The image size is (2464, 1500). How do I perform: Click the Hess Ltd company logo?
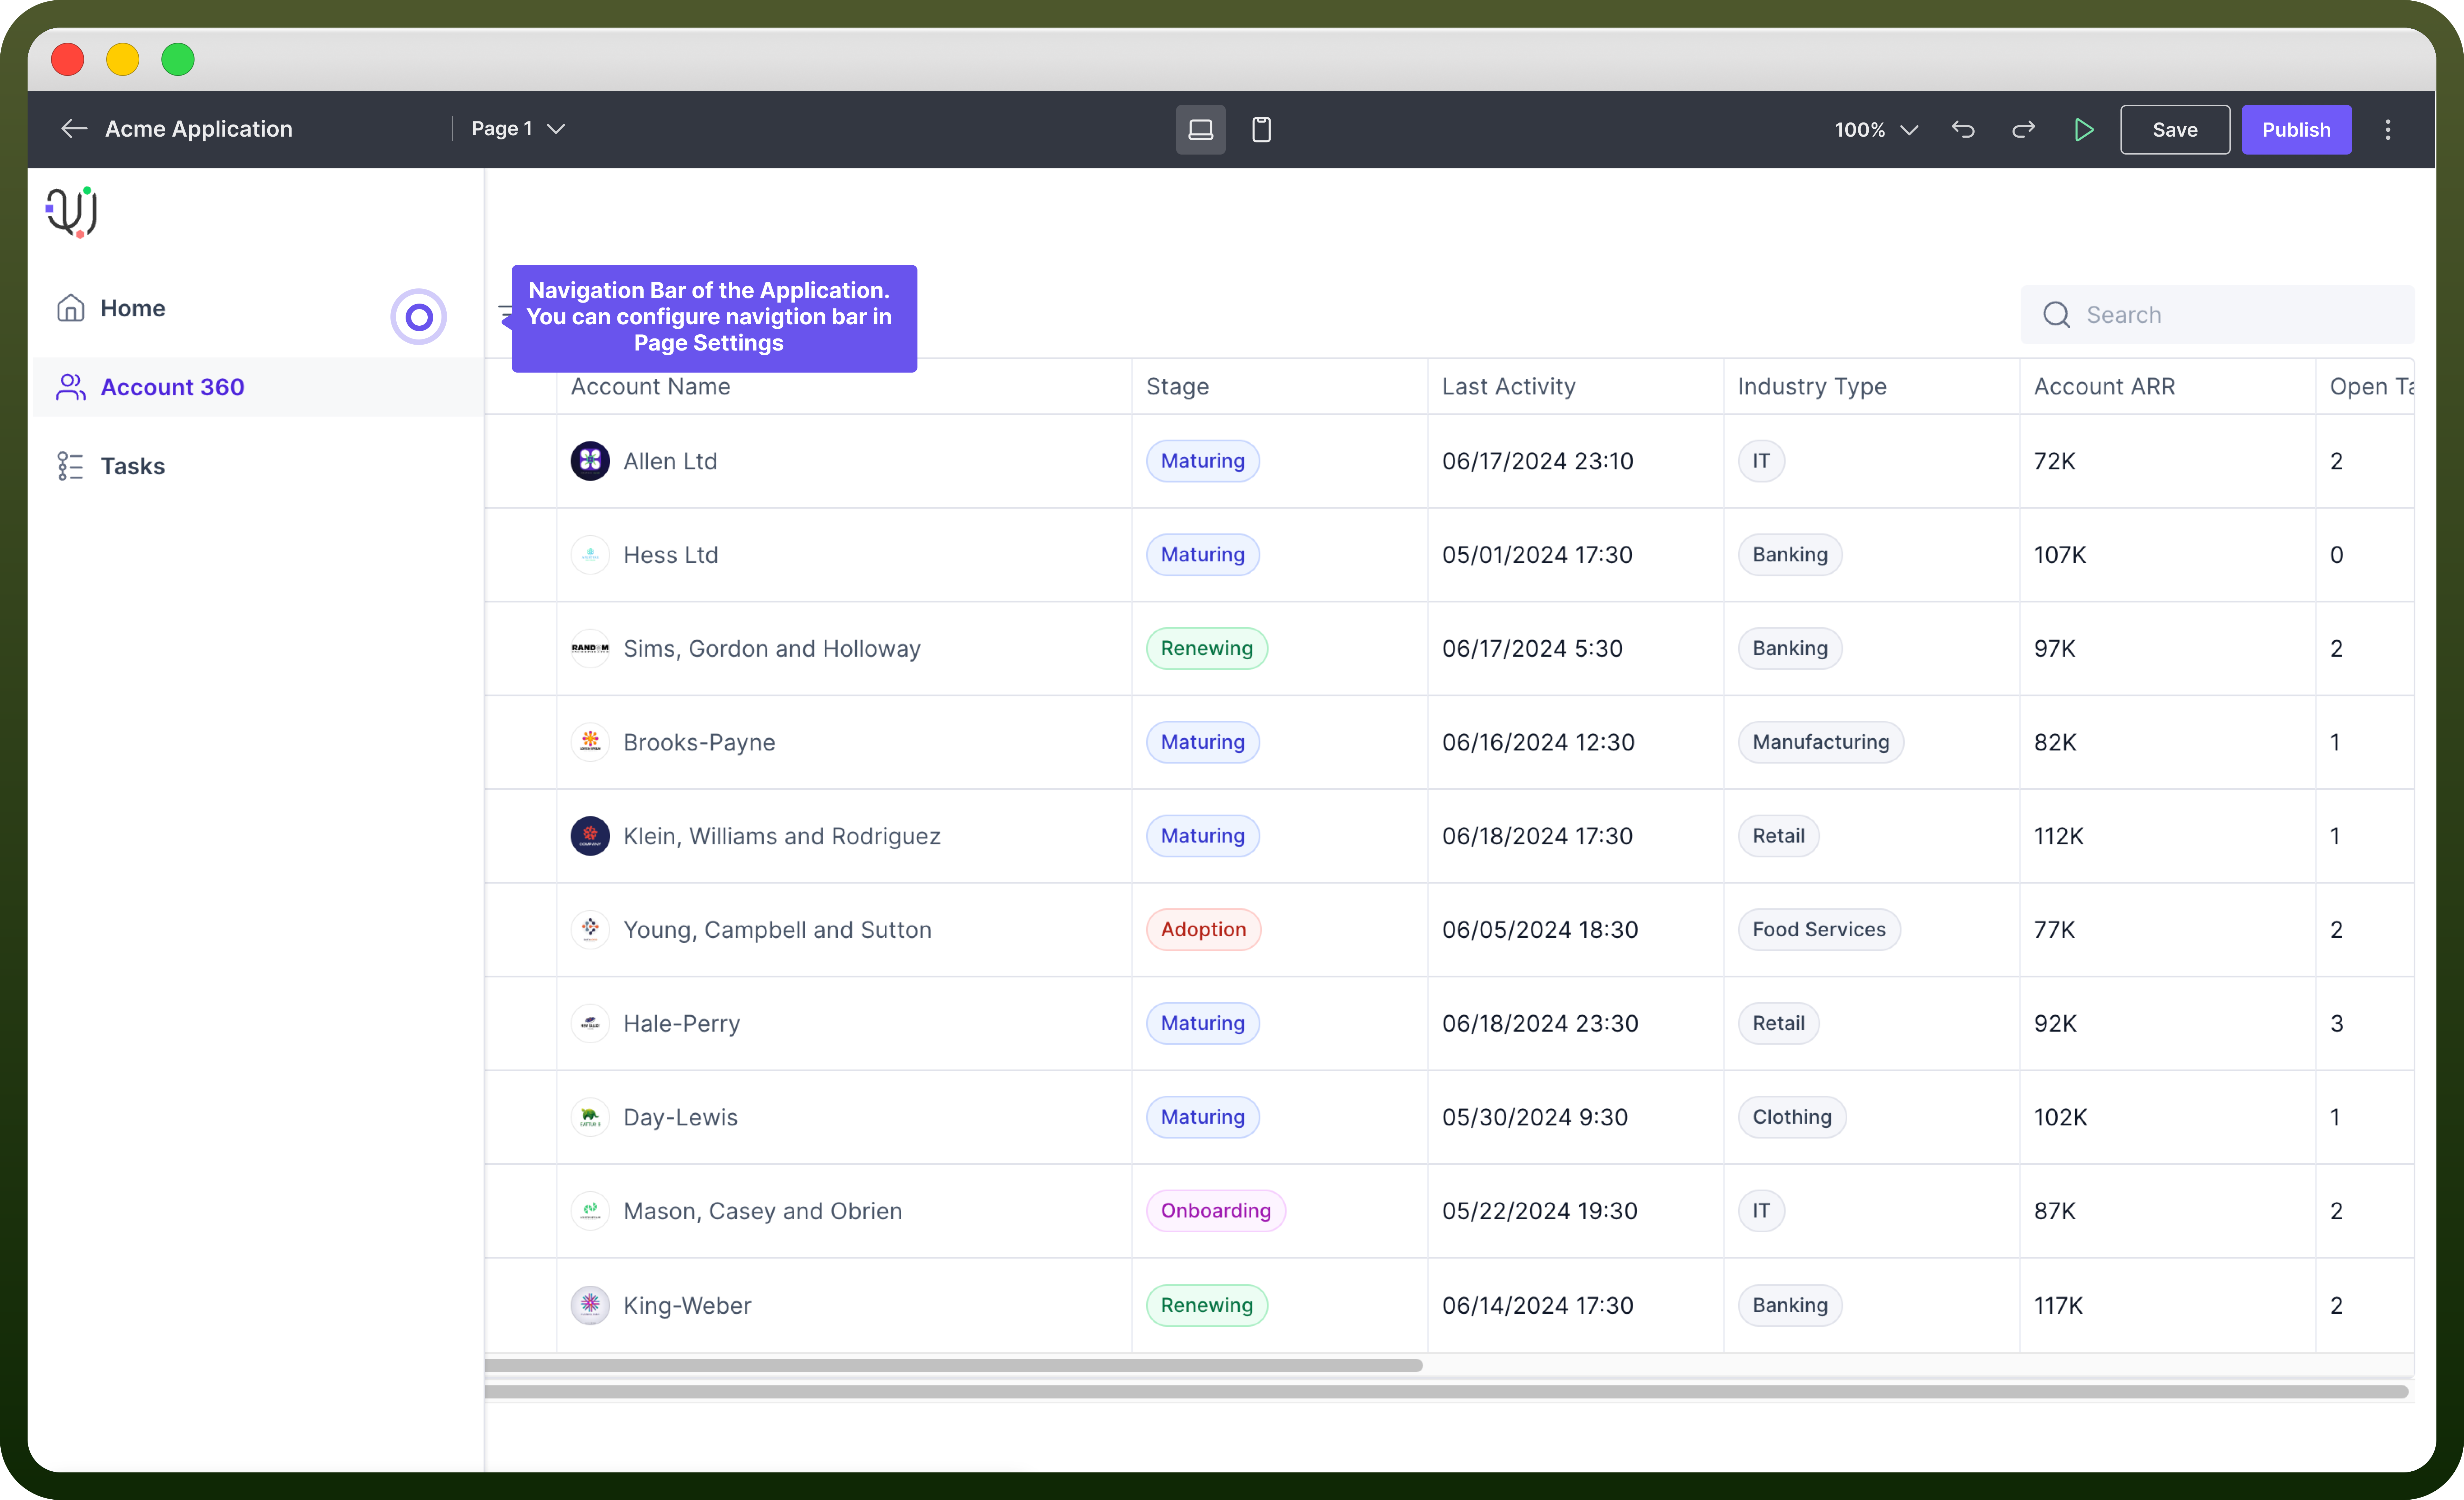tap(590, 555)
